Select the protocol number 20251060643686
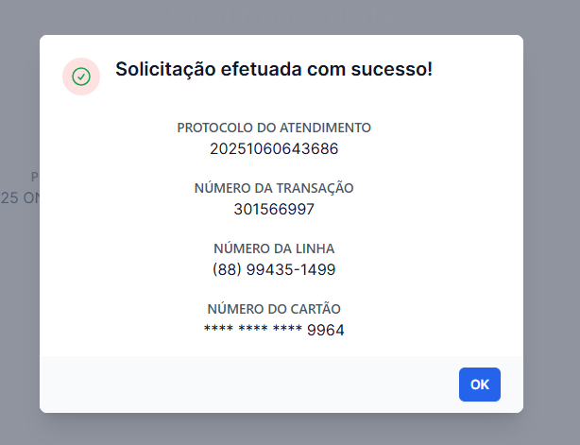The height and width of the screenshot is (445, 580). pyautogui.click(x=274, y=148)
